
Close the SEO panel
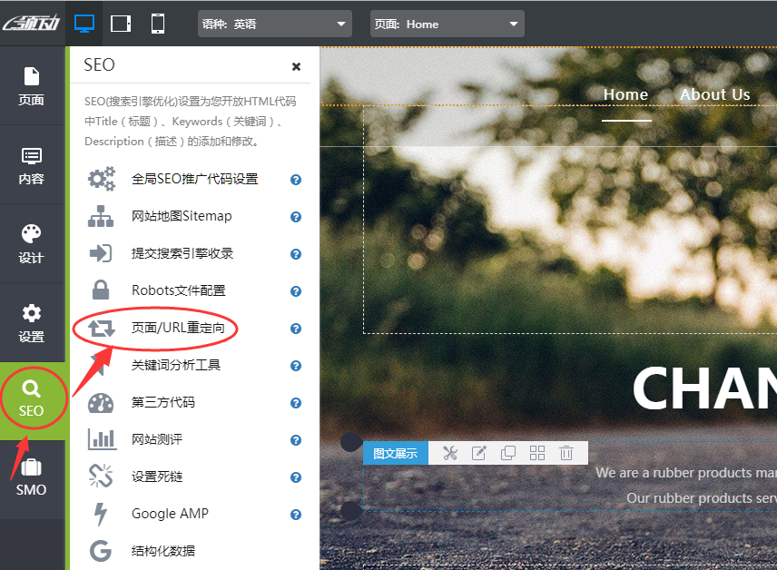click(296, 66)
